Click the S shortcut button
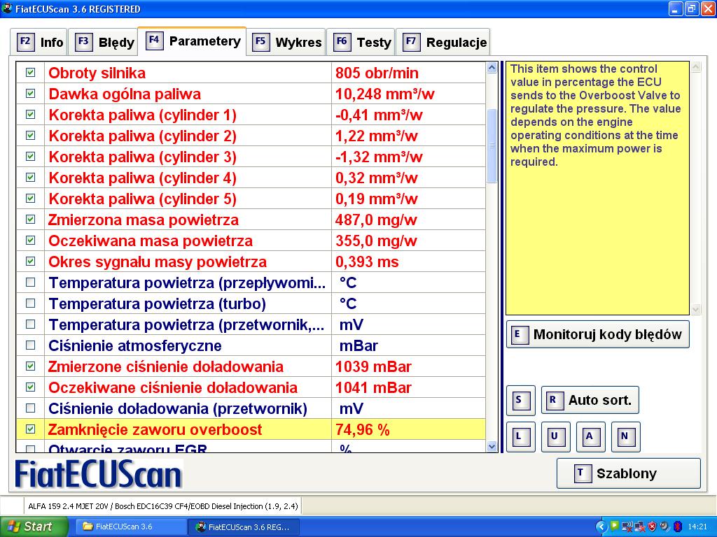The image size is (717, 537). point(520,400)
